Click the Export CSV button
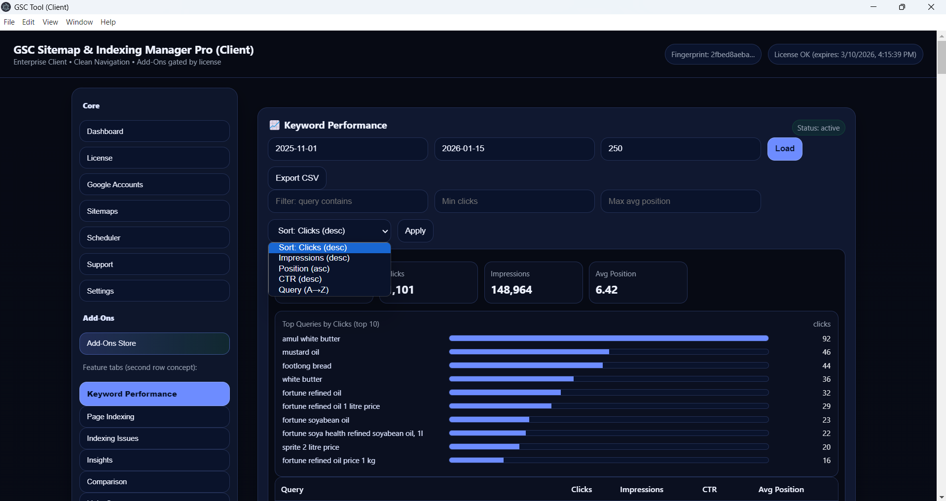 coord(297,178)
